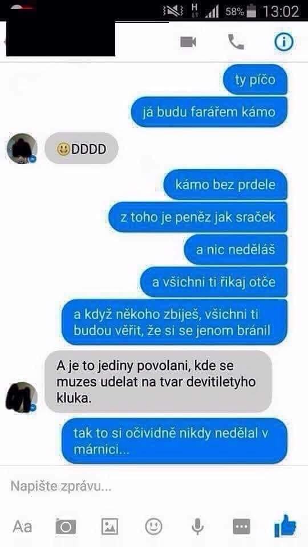Tap the "a nic neděláš" message bubble
The width and height of the screenshot is (308, 547).
point(236,250)
